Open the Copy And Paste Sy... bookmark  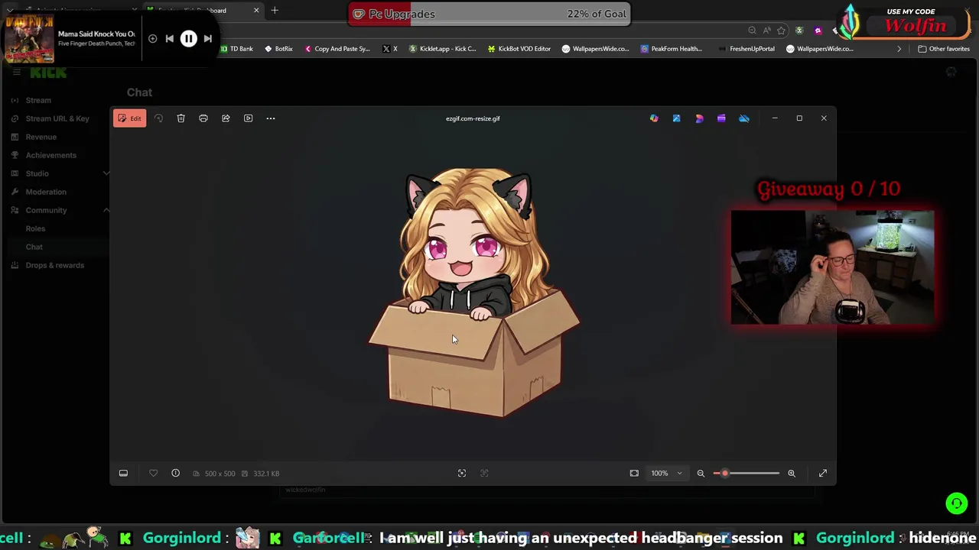[337, 49]
